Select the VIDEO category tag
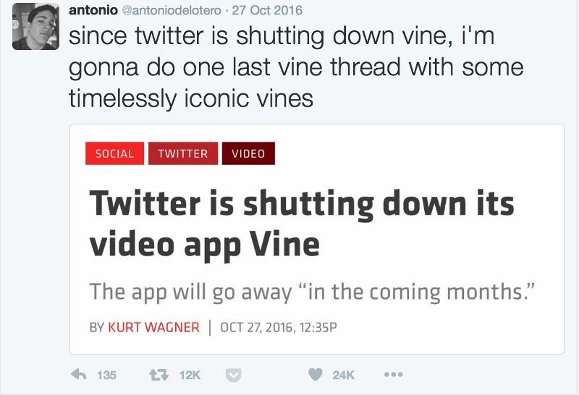This screenshot has height=395, width=579. click(248, 153)
